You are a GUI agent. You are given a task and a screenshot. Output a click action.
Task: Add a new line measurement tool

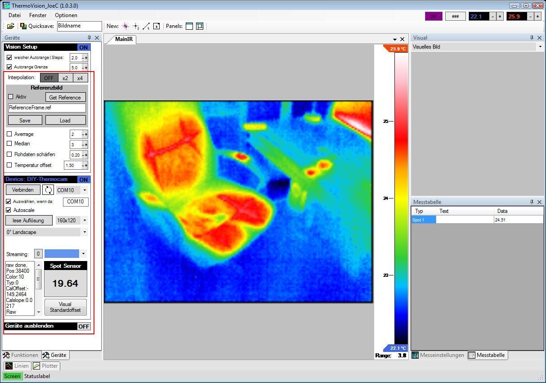pos(146,26)
